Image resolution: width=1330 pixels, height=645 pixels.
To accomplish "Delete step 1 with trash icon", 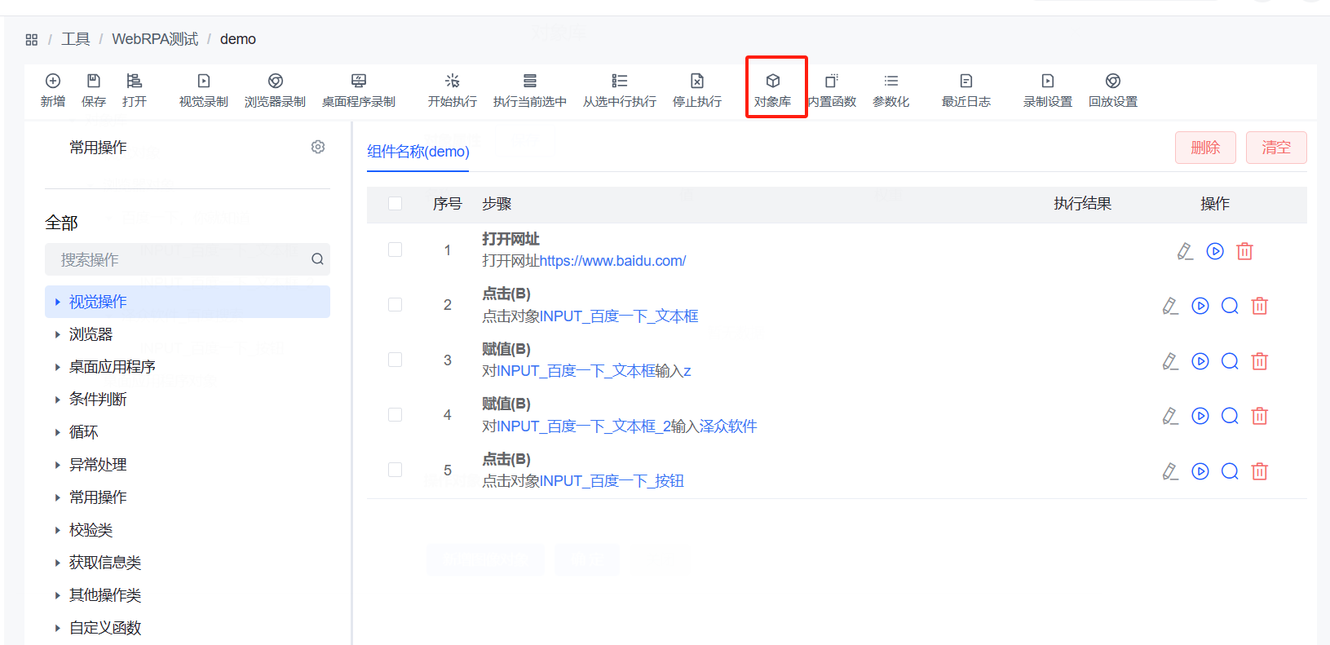I will click(x=1244, y=251).
